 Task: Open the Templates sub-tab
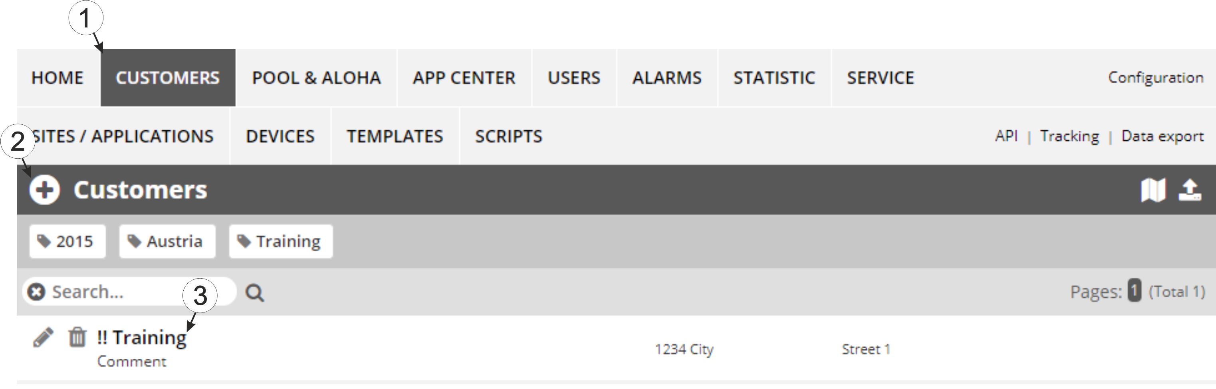point(395,137)
